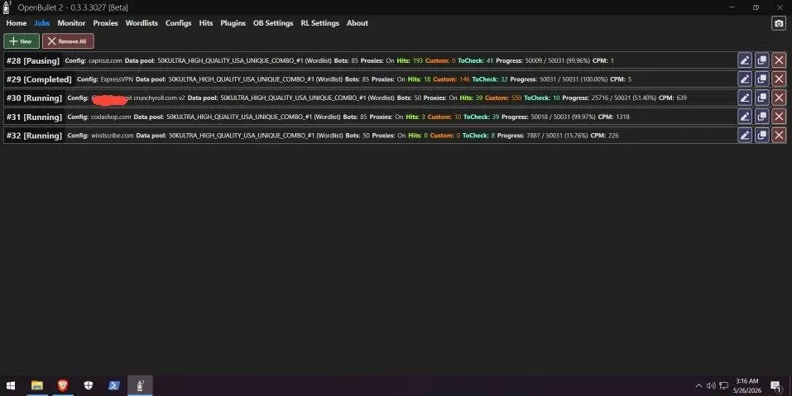
Task: Click progress '25716 / 50031 (51.40%)' text
Action: point(624,98)
